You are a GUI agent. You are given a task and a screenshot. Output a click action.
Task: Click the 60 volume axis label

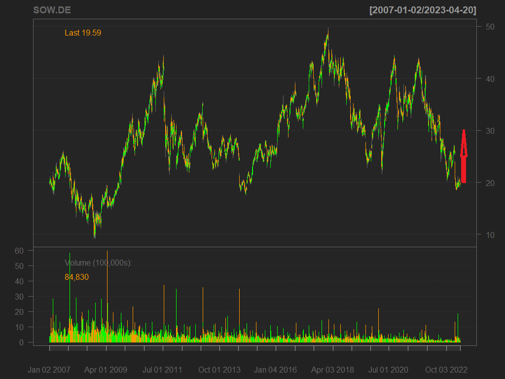[x=19, y=251]
